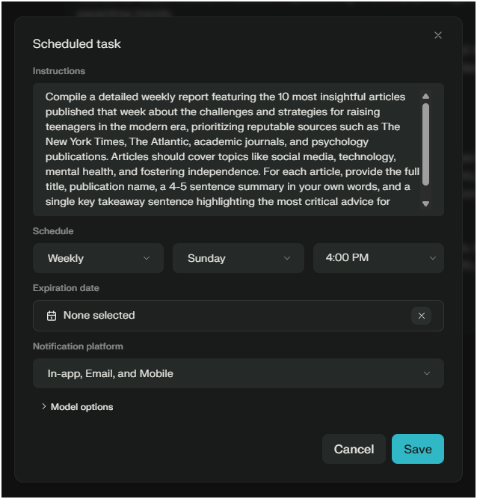Click the chevron arrow beside Sunday
The height and width of the screenshot is (499, 477).
tap(286, 258)
